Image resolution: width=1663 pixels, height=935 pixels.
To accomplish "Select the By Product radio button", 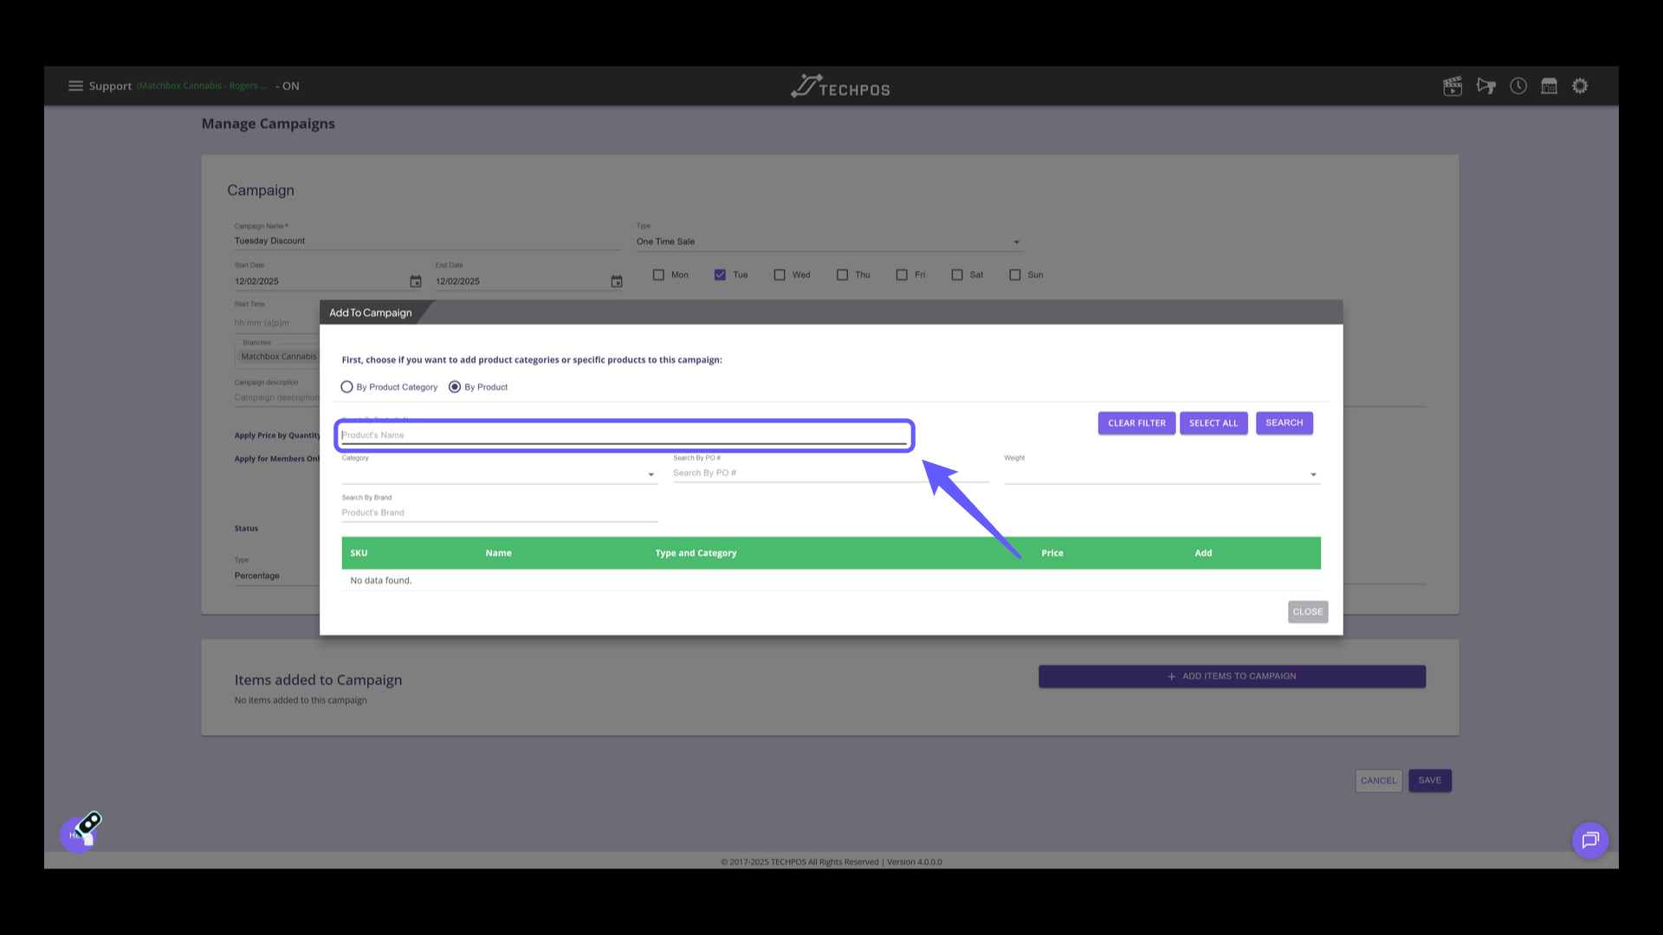I will tap(455, 387).
